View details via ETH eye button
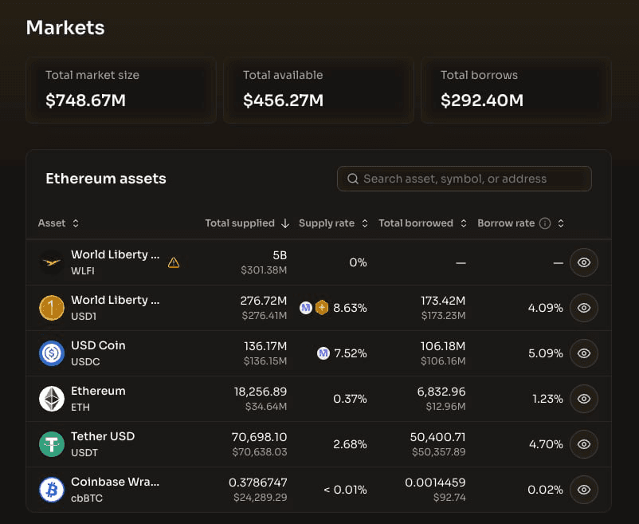This screenshot has height=524, width=639. 584,399
